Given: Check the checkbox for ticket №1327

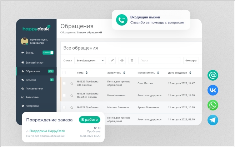Looking at the screenshot, I should click(64, 107).
